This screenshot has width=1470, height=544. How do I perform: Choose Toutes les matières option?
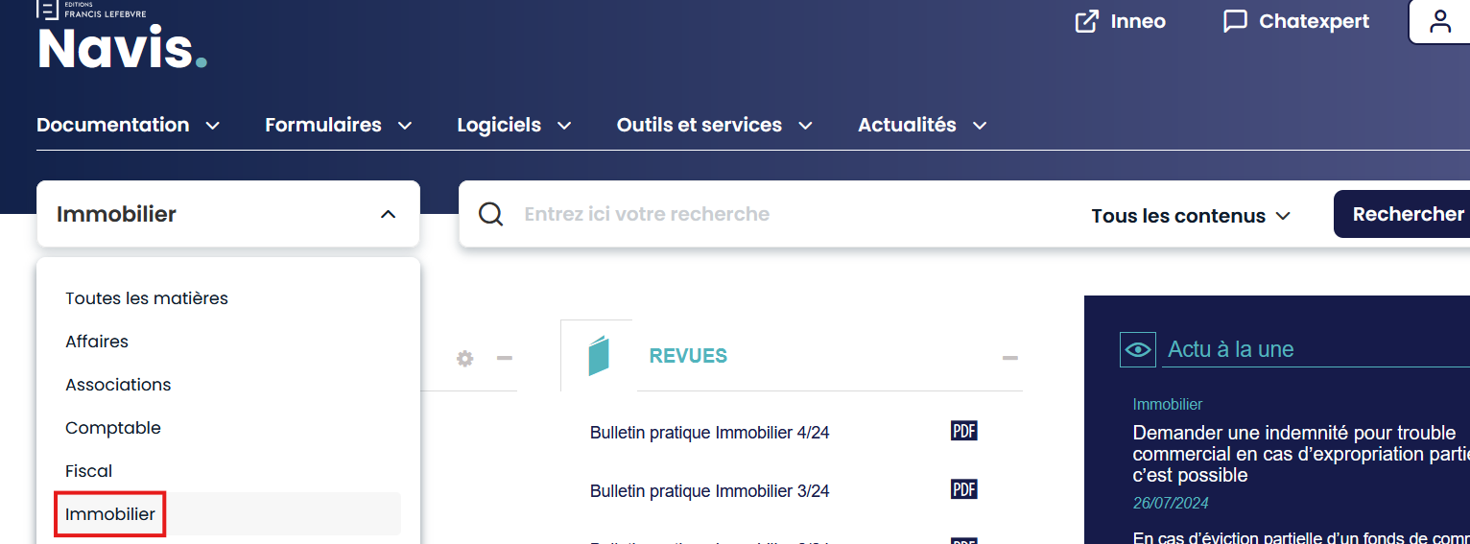click(147, 298)
